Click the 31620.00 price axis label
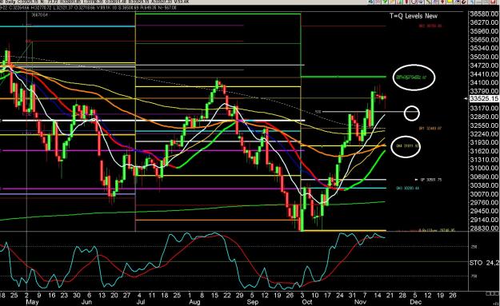This screenshot has height=306, width=500. (484, 151)
